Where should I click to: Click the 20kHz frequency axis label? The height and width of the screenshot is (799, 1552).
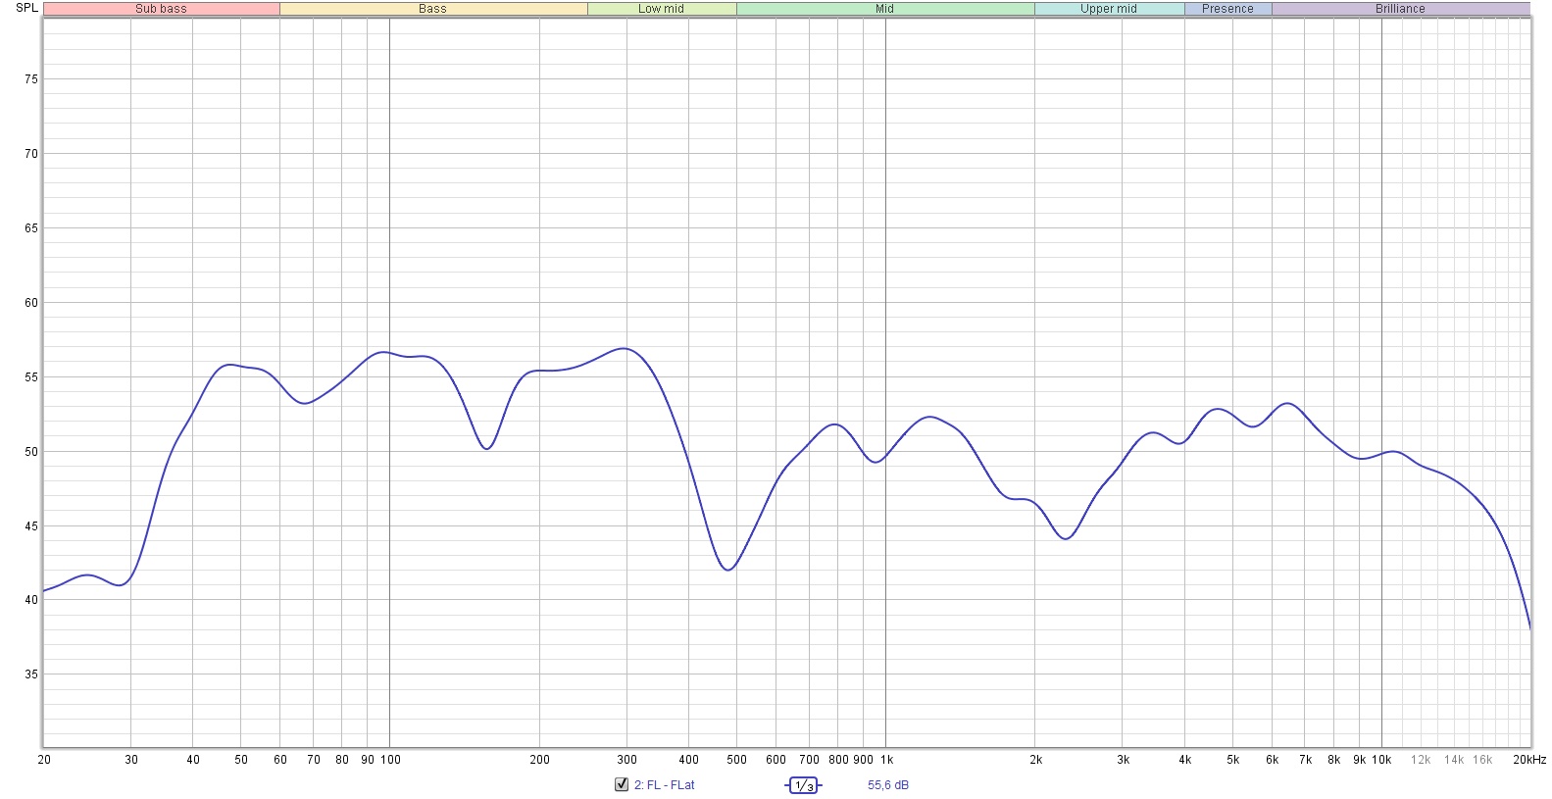pos(1529,760)
